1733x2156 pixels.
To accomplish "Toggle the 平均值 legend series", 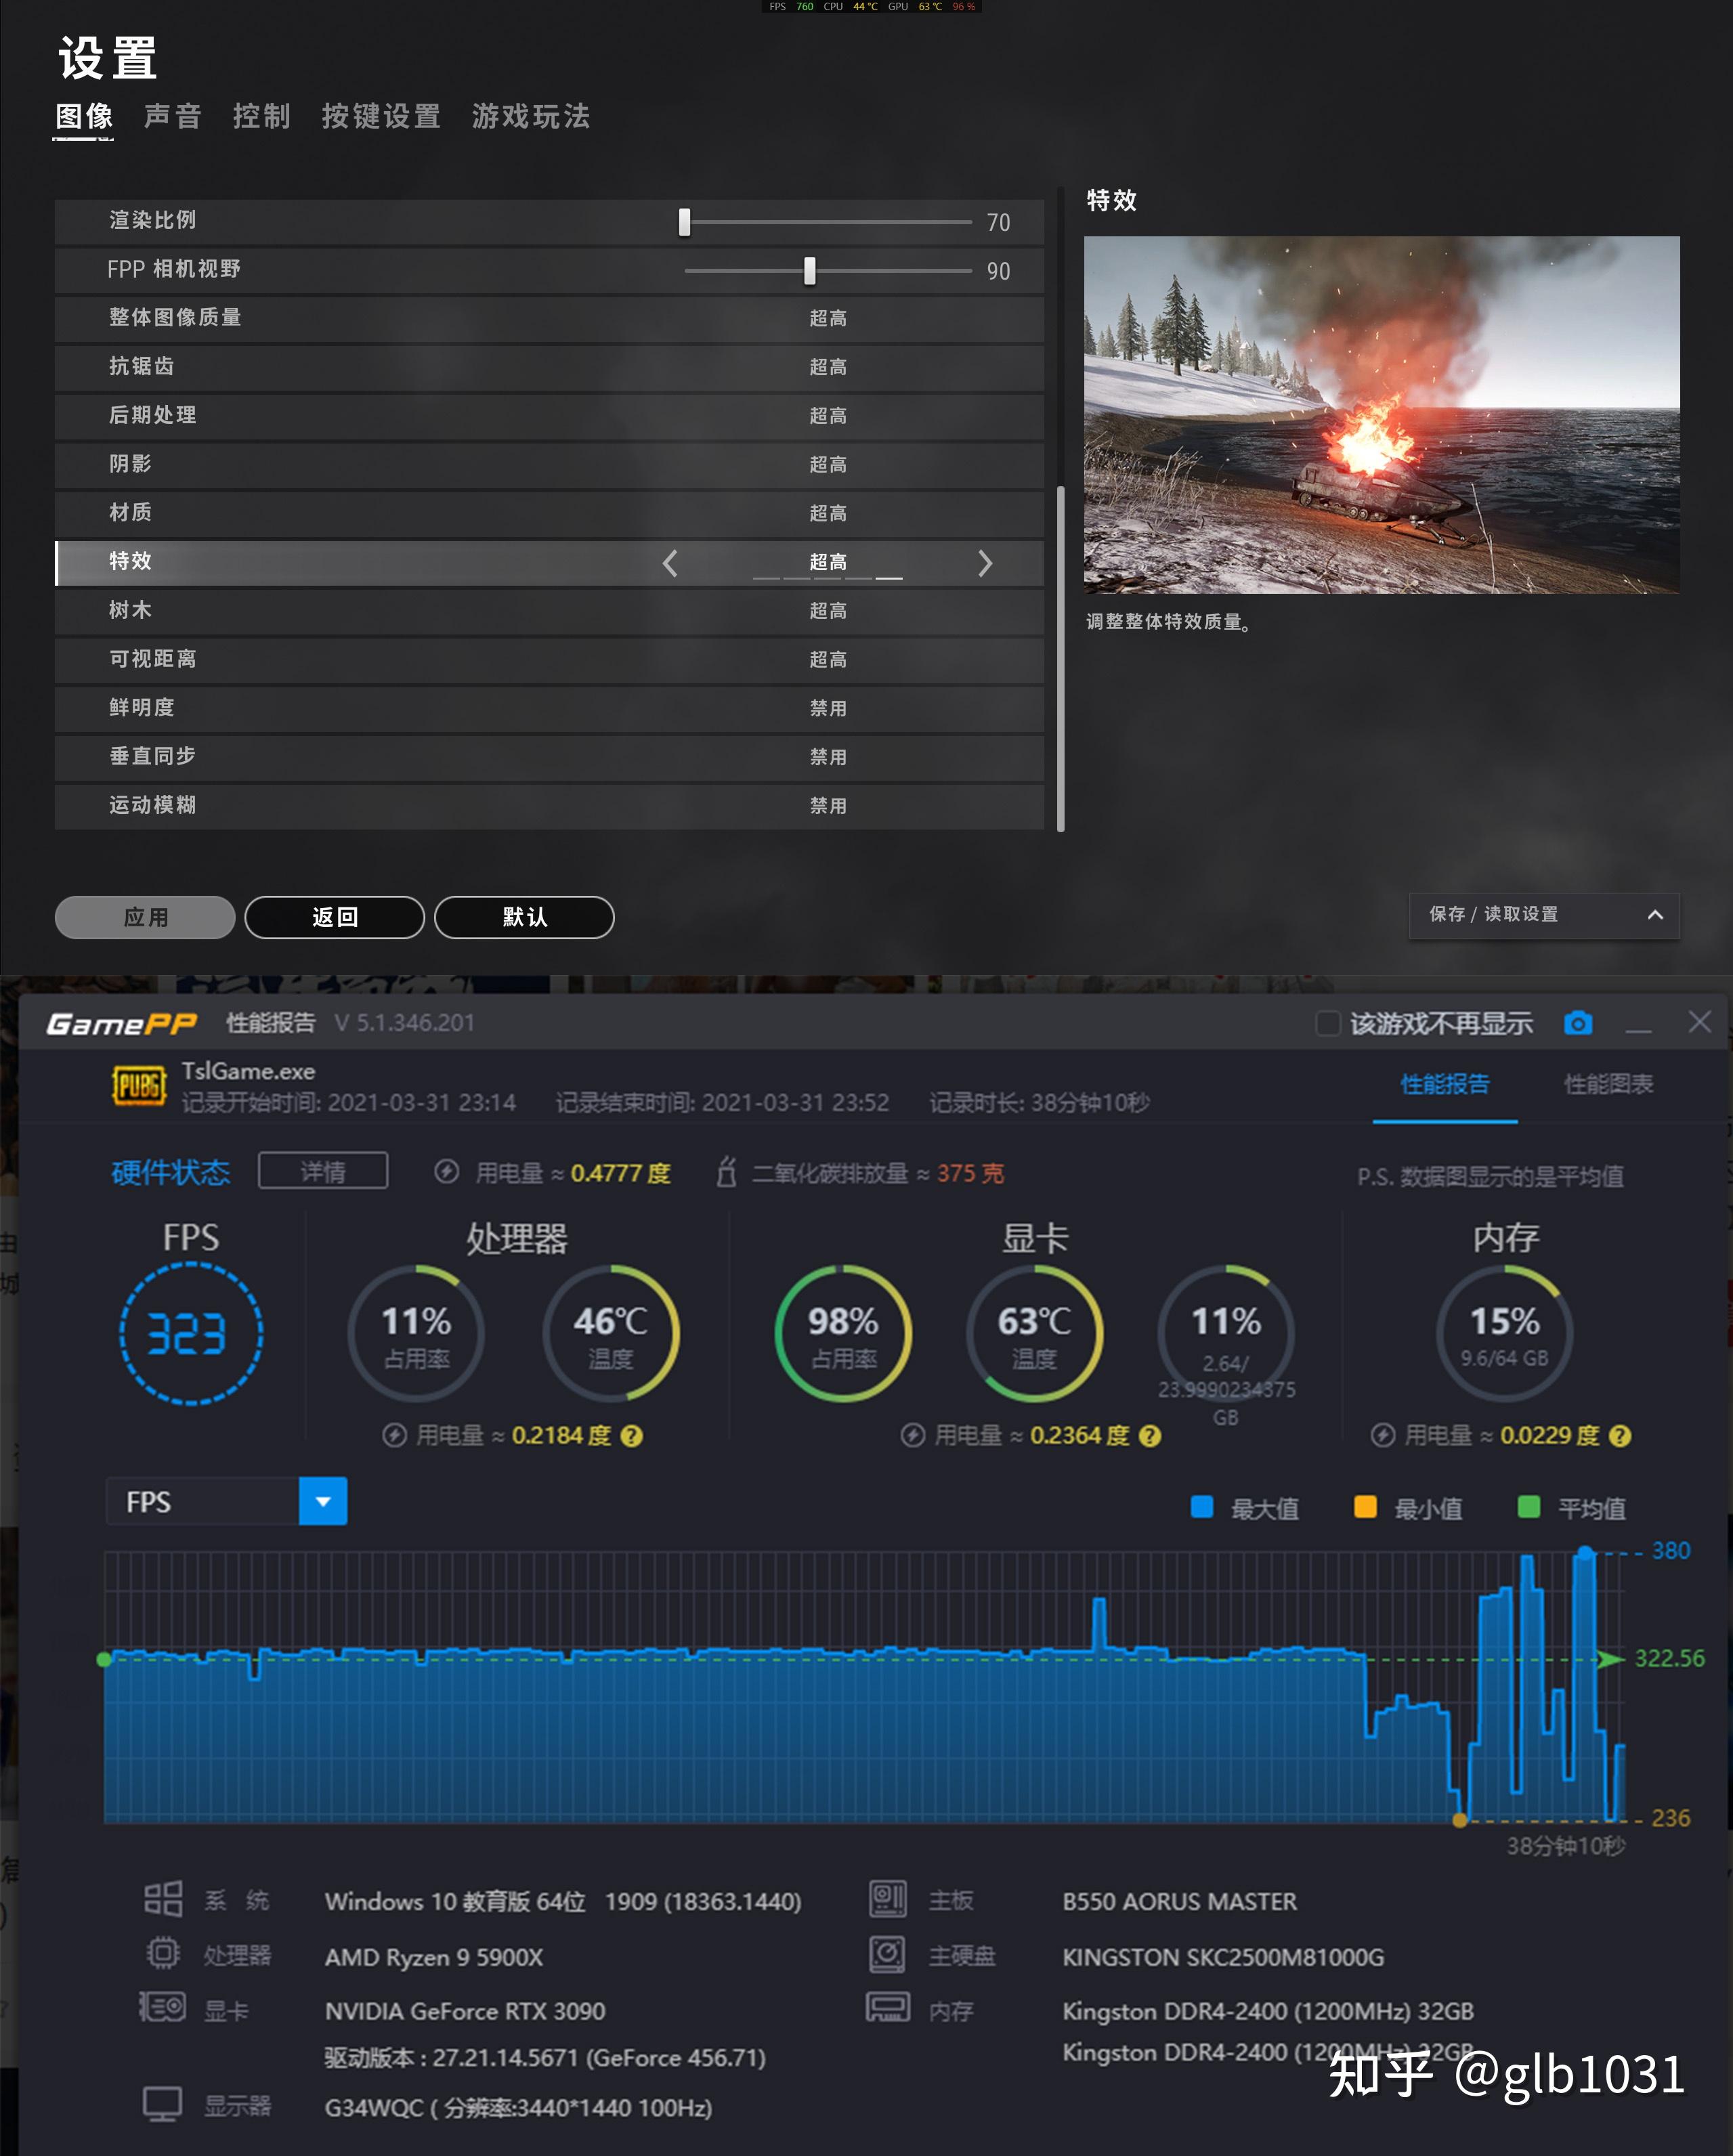I will [x=1571, y=1508].
